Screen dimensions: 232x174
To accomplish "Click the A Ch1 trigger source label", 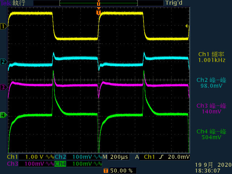I will (145, 157).
